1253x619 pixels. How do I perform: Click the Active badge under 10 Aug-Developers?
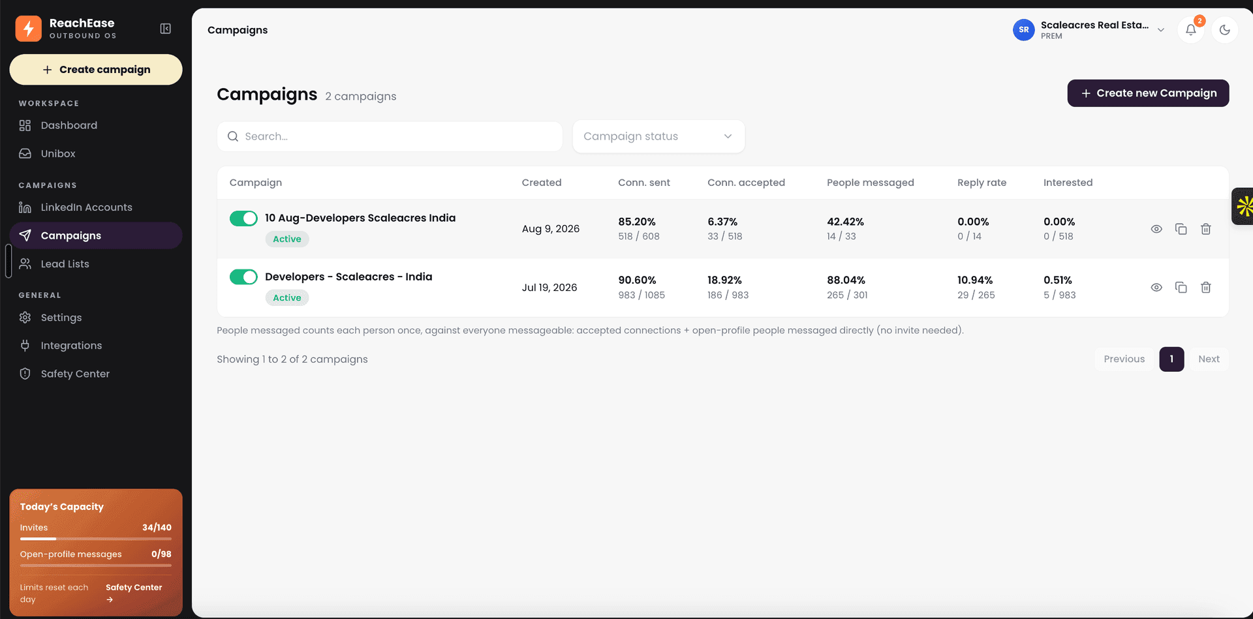coord(287,239)
